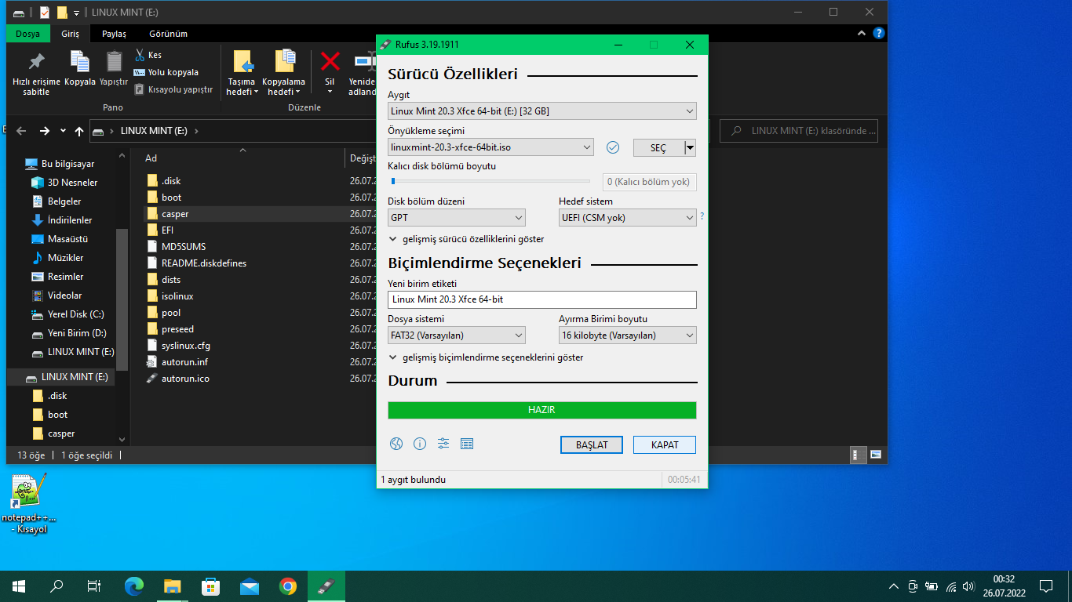This screenshot has height=602, width=1072.
Task: Open the Aygıt device dropdown
Action: (542, 111)
